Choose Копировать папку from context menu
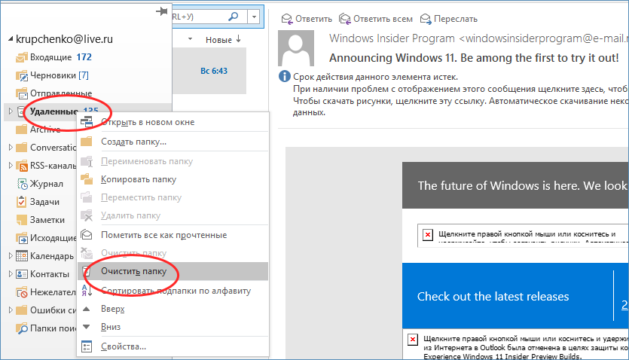 (173, 179)
